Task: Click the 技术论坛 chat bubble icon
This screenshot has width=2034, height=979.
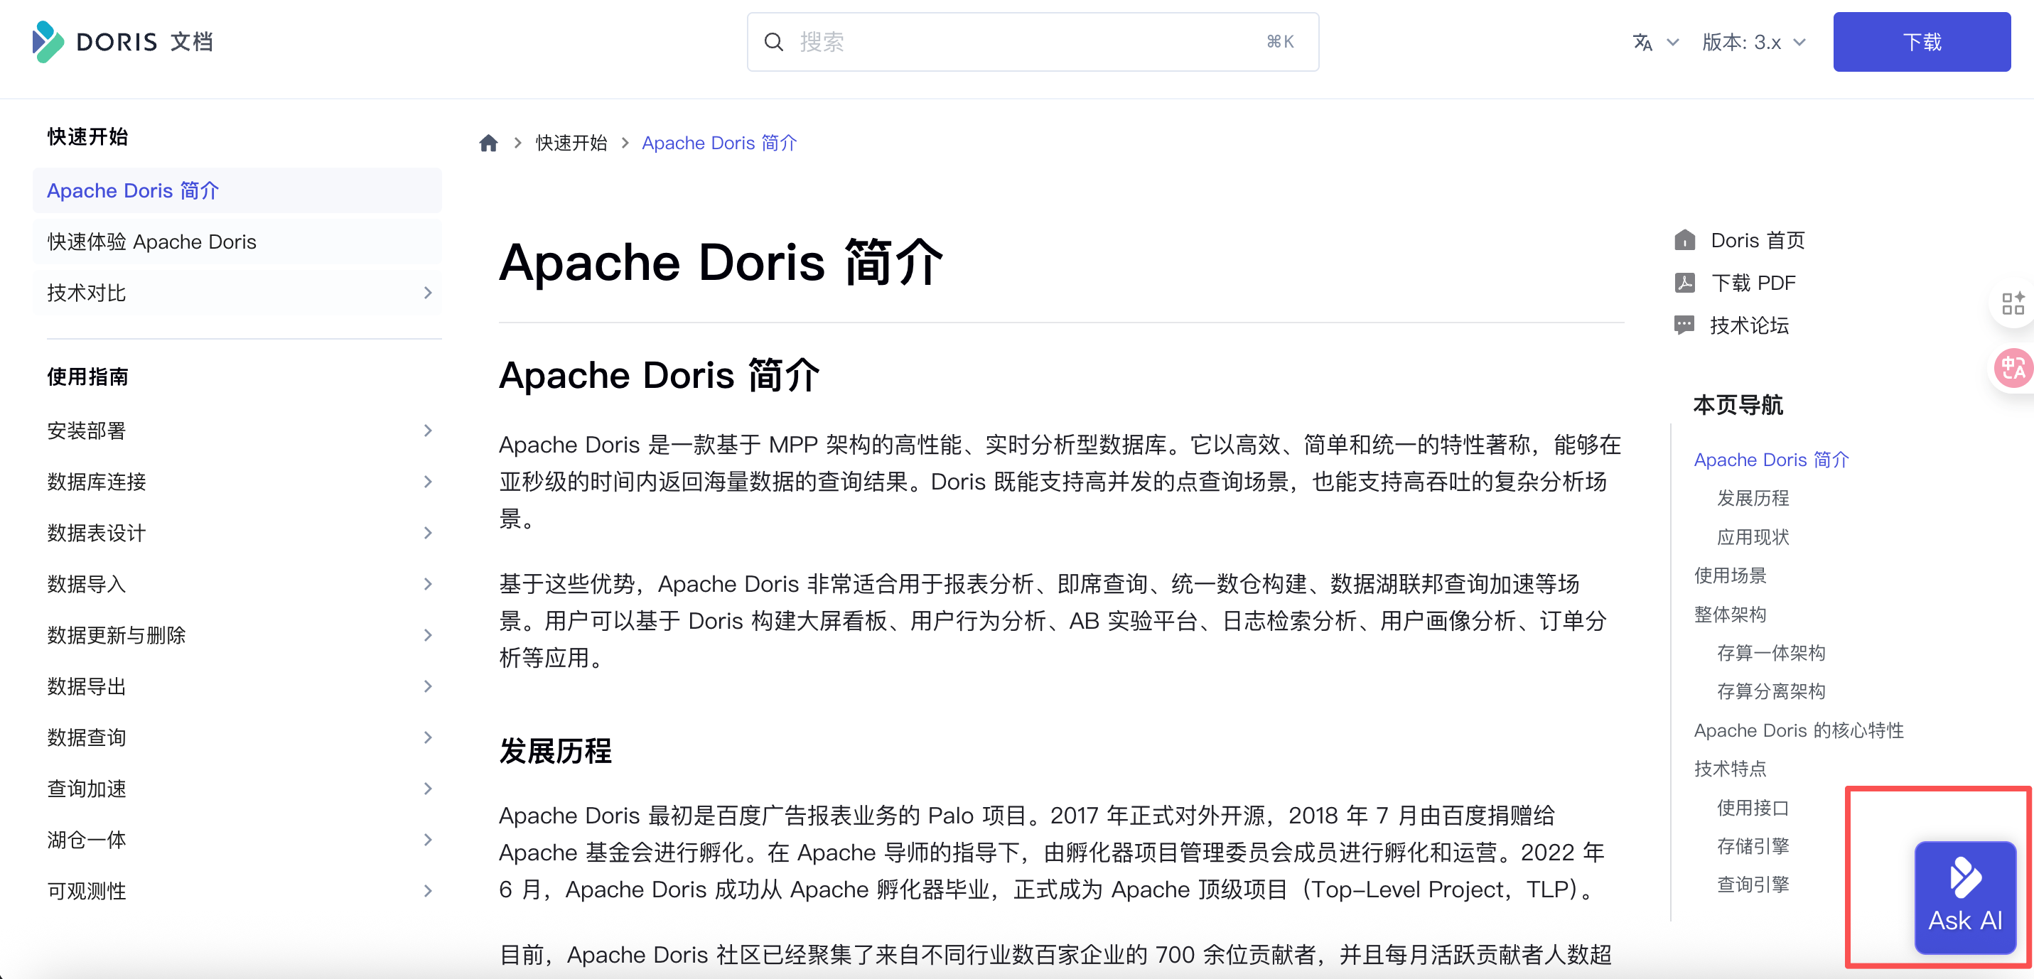Action: coord(1684,325)
